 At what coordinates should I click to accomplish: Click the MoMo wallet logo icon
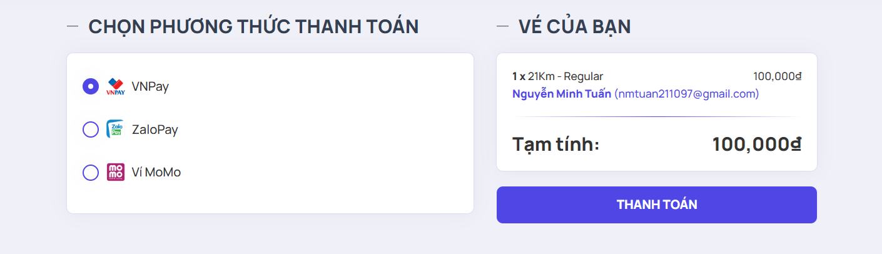pyautogui.click(x=116, y=172)
